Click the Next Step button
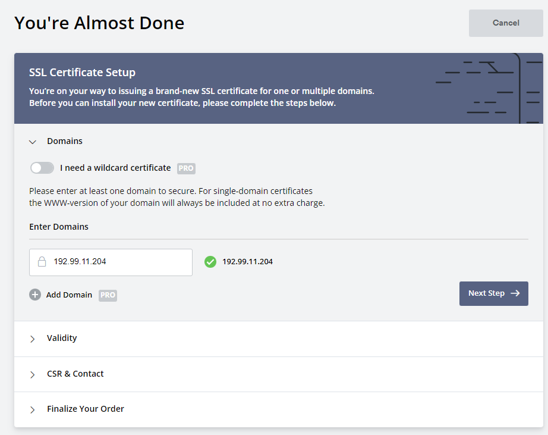 493,293
